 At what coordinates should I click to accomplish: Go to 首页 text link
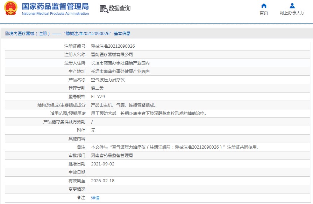[264, 13]
